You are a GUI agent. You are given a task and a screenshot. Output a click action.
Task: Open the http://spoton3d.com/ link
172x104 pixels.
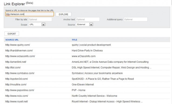tap(16, 79)
